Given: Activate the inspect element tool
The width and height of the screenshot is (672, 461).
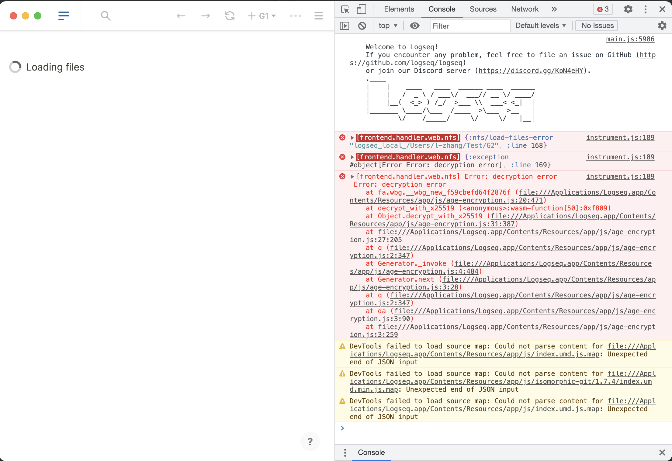Looking at the screenshot, I should (345, 9).
